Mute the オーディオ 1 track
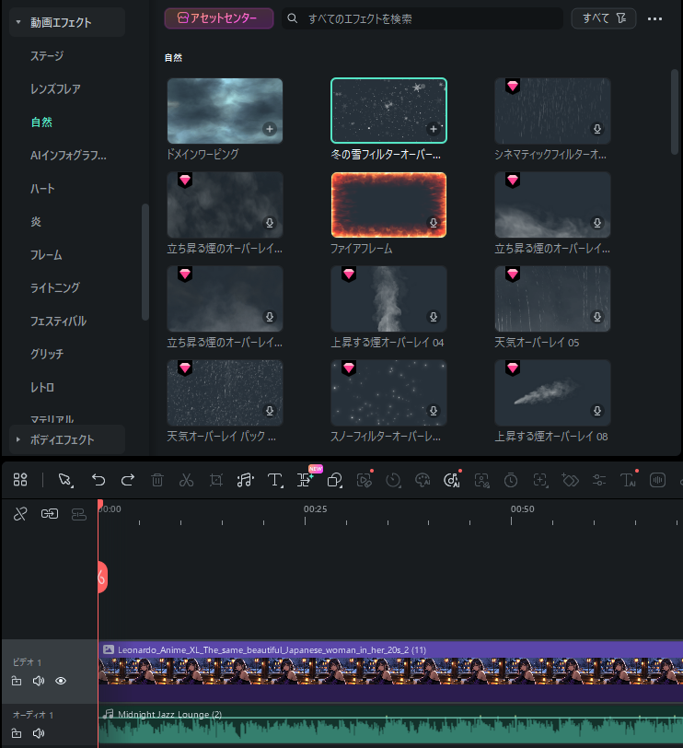The height and width of the screenshot is (748, 683). point(39,732)
